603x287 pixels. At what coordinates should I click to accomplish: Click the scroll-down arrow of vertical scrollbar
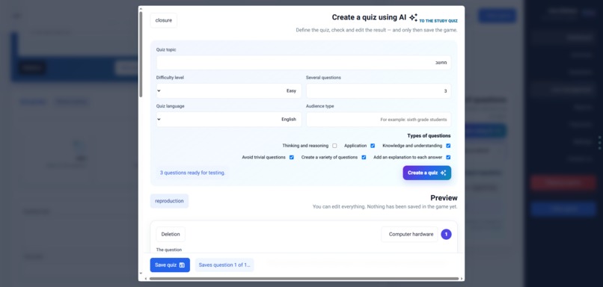click(x=141, y=274)
